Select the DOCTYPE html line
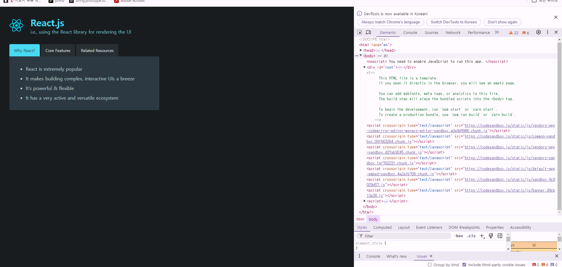The height and width of the screenshot is (267, 562). click(374, 39)
